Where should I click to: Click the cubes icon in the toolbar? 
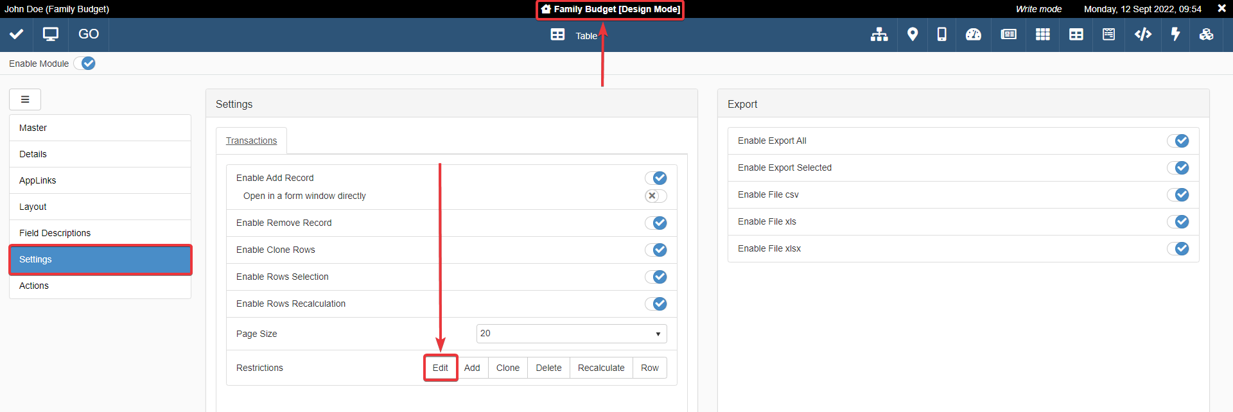coord(1206,35)
